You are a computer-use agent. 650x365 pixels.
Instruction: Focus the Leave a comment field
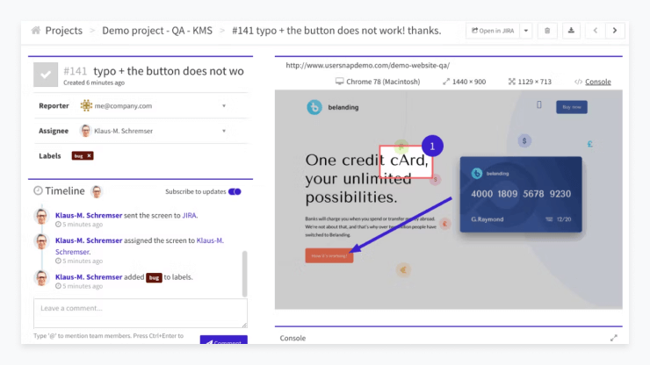coord(141,313)
